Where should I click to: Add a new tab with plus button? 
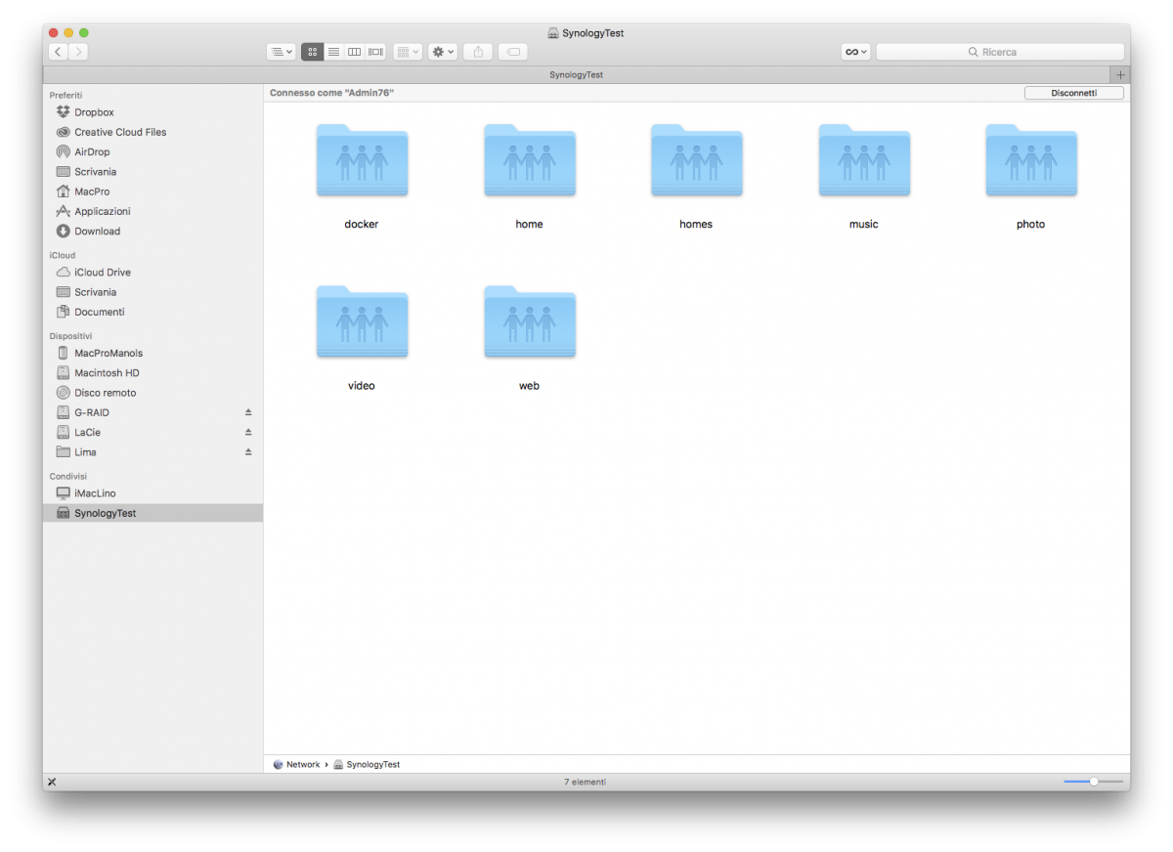[x=1120, y=75]
